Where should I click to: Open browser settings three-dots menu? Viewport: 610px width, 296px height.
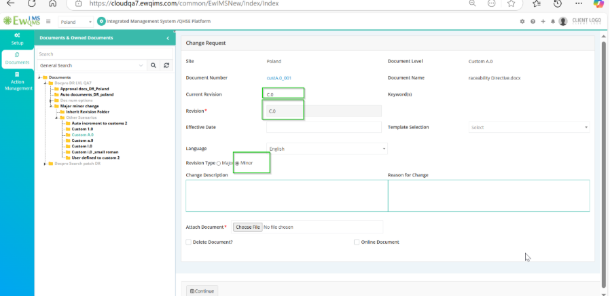click(x=579, y=3)
